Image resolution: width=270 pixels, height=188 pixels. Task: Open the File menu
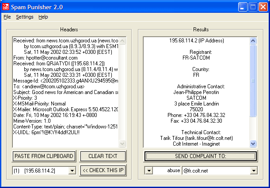pyautogui.click(x=7, y=17)
